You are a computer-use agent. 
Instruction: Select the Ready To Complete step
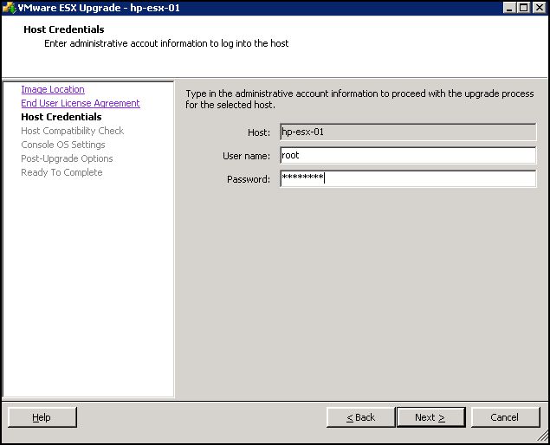(61, 172)
